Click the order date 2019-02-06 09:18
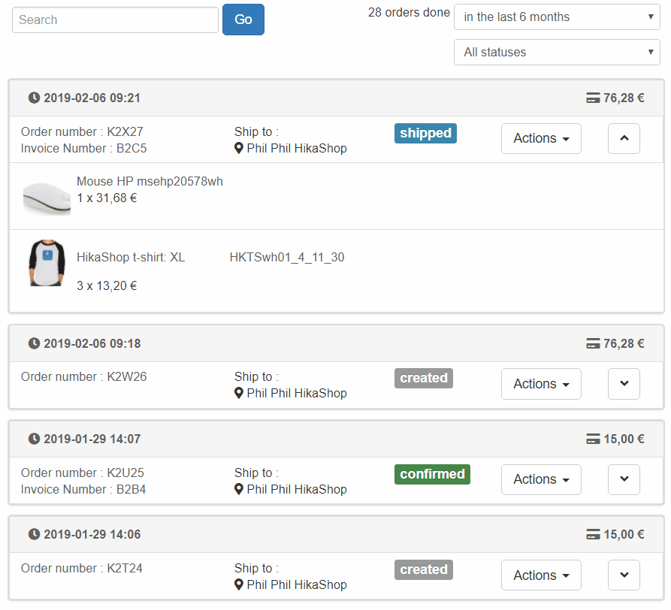Viewport: 671px width, 610px height. pos(92,343)
